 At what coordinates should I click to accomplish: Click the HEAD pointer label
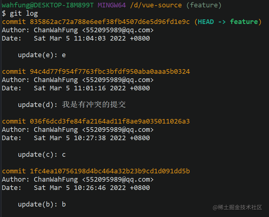206,22
